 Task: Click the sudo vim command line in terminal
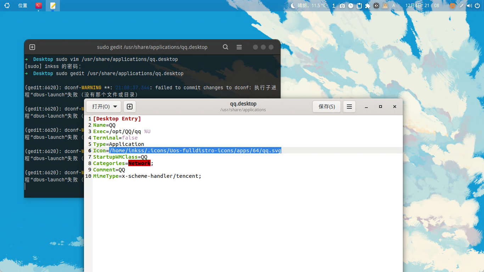coord(101,59)
